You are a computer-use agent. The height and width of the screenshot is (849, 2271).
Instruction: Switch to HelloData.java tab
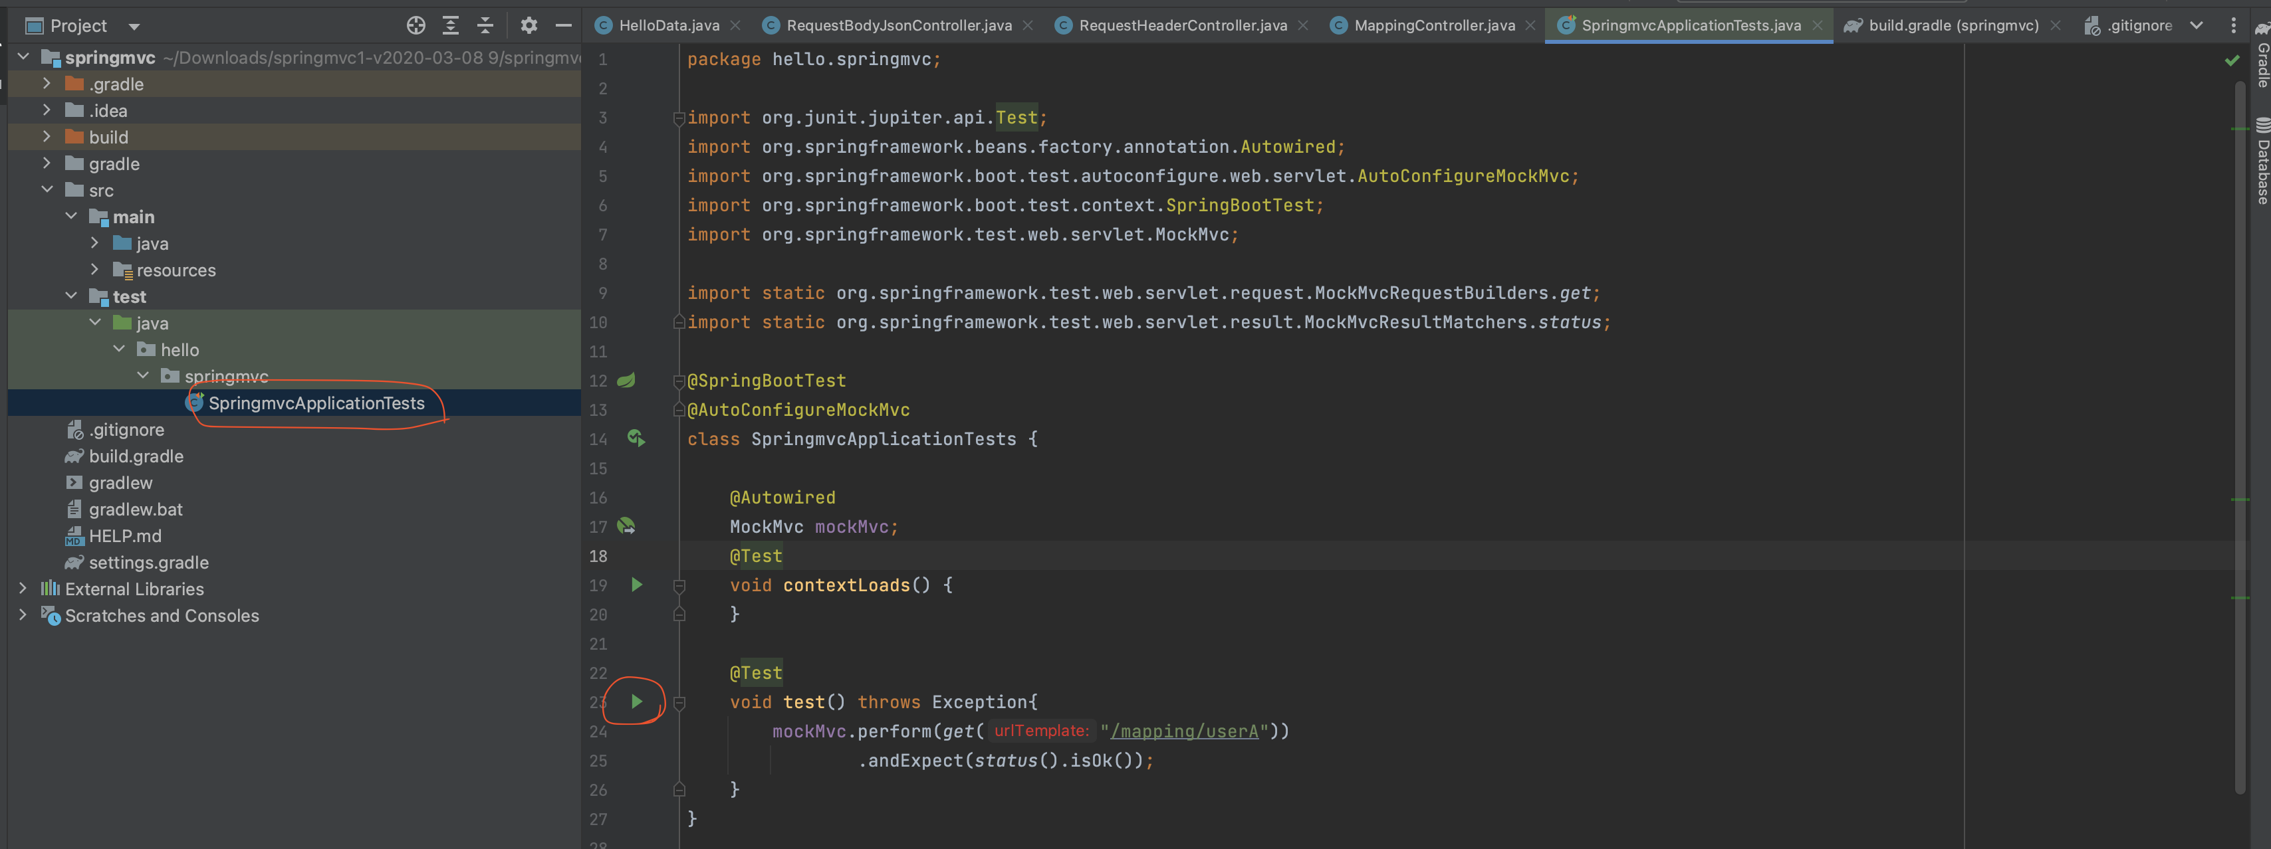tap(668, 25)
